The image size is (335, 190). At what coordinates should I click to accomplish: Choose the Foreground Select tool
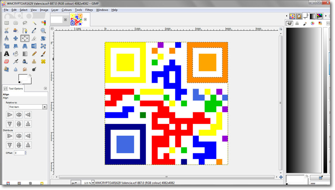tap(16, 31)
